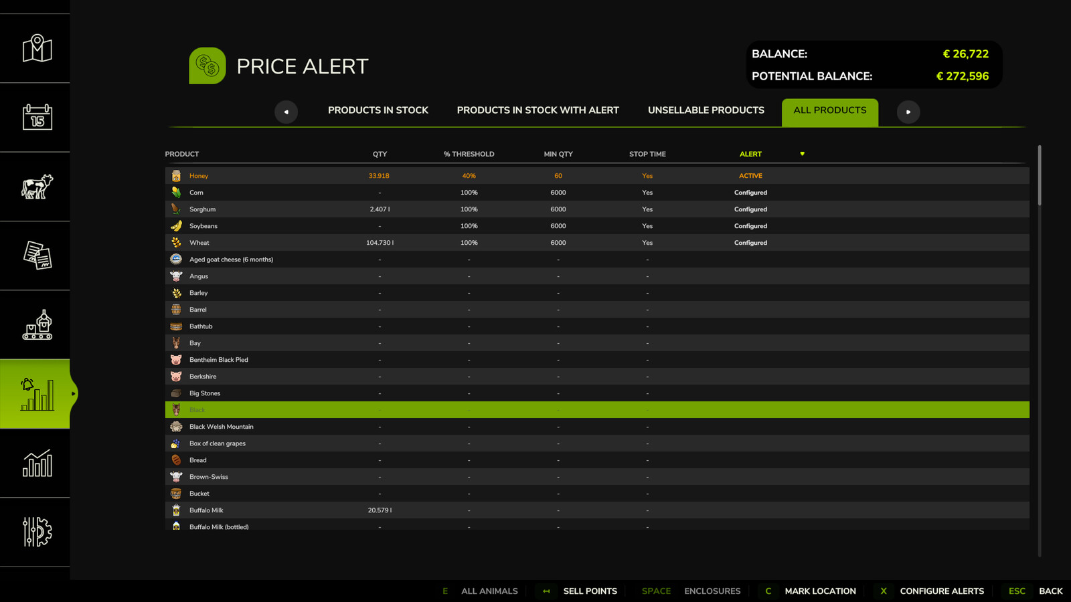Select the Box of clean grapes row

click(x=597, y=443)
